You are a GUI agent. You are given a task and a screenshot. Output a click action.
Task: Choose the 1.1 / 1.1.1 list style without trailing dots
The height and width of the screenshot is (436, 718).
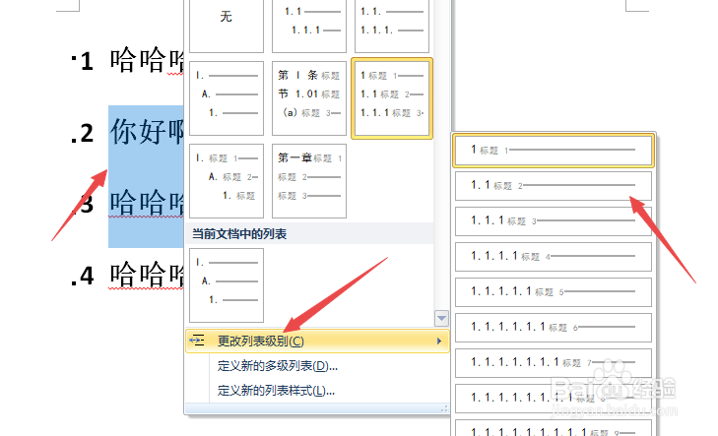(x=309, y=26)
